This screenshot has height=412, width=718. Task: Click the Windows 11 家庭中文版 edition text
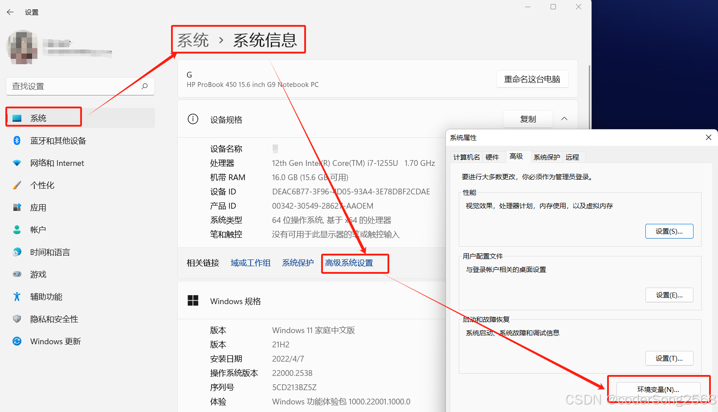point(313,330)
